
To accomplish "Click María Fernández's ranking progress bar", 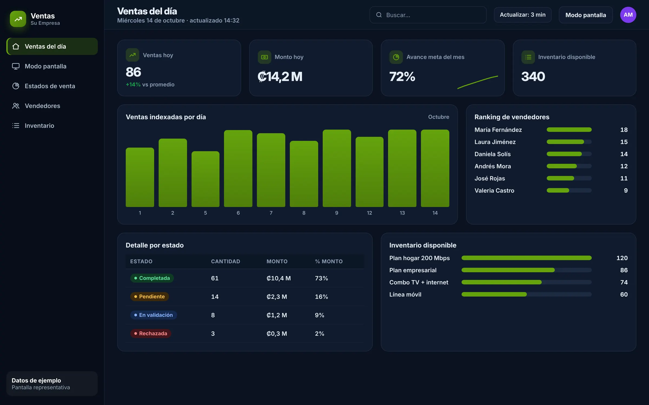I will pyautogui.click(x=569, y=130).
